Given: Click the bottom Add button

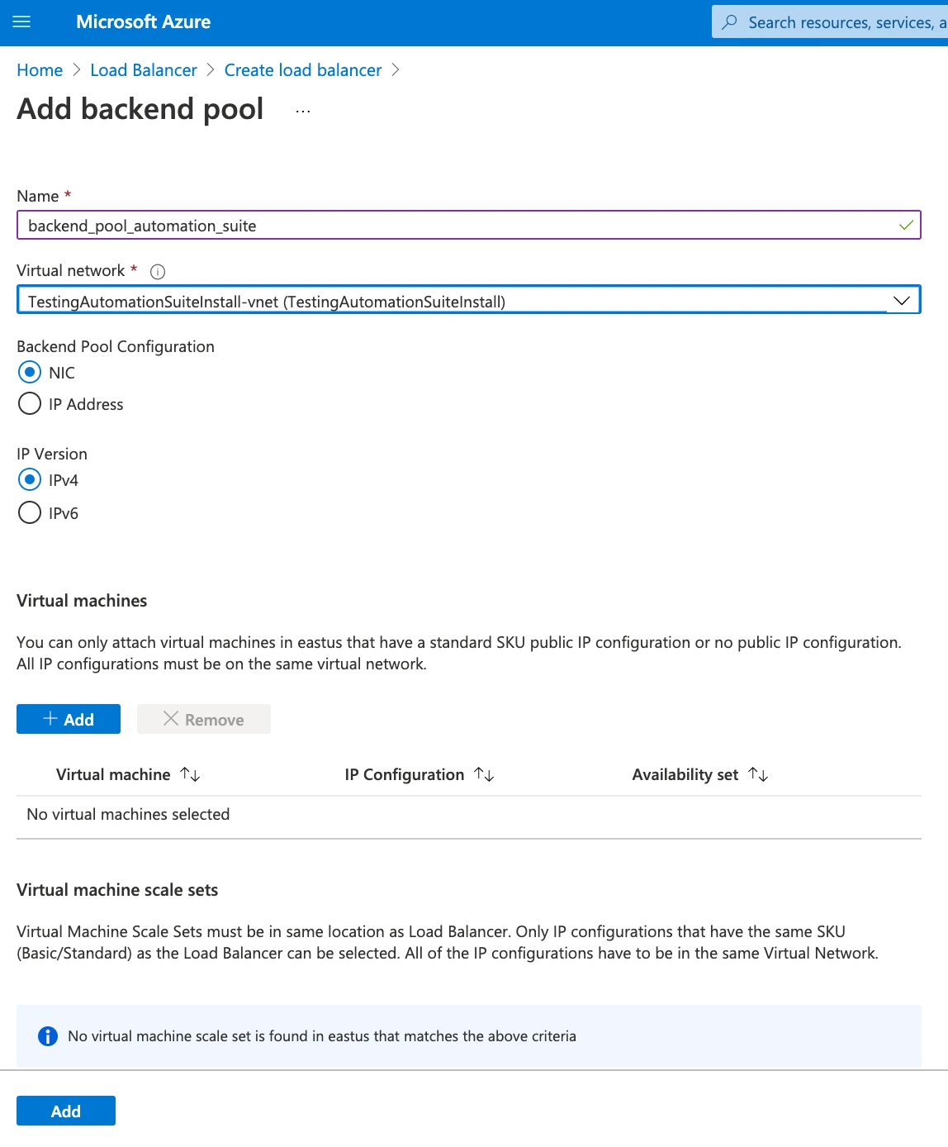Looking at the screenshot, I should pyautogui.click(x=66, y=1111).
